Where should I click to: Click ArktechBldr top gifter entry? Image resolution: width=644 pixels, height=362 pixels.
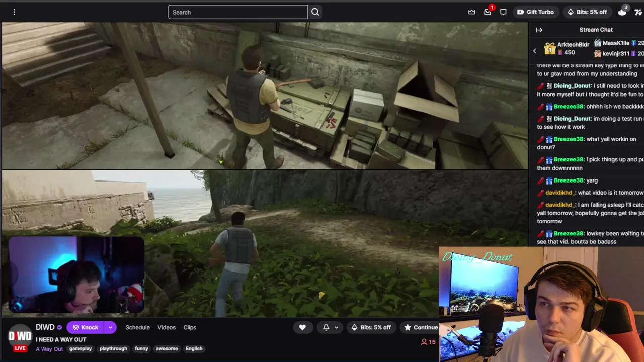[567, 48]
